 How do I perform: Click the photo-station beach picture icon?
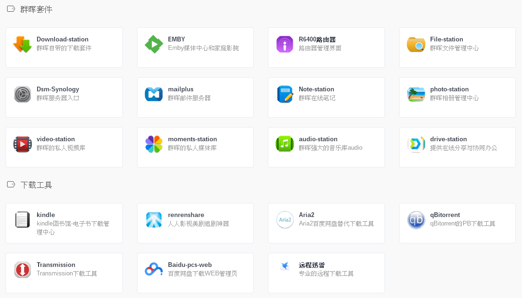click(x=416, y=94)
